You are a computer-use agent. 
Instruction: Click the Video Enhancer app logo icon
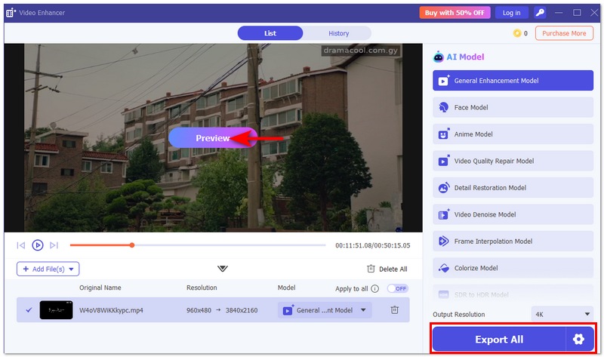[x=11, y=12]
